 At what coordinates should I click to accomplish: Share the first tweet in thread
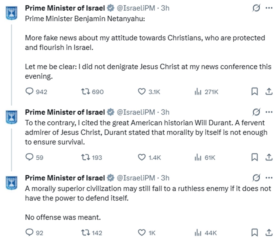(x=269, y=92)
